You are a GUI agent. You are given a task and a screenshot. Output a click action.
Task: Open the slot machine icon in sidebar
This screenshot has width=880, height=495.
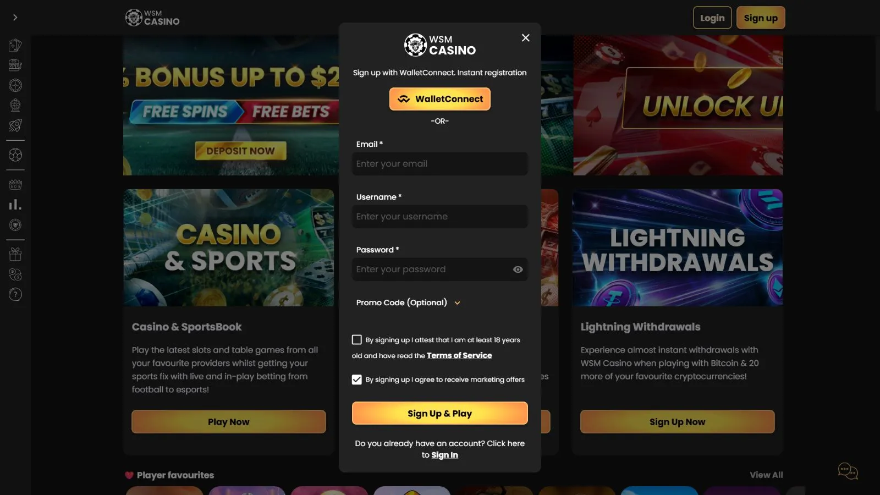tap(15, 65)
